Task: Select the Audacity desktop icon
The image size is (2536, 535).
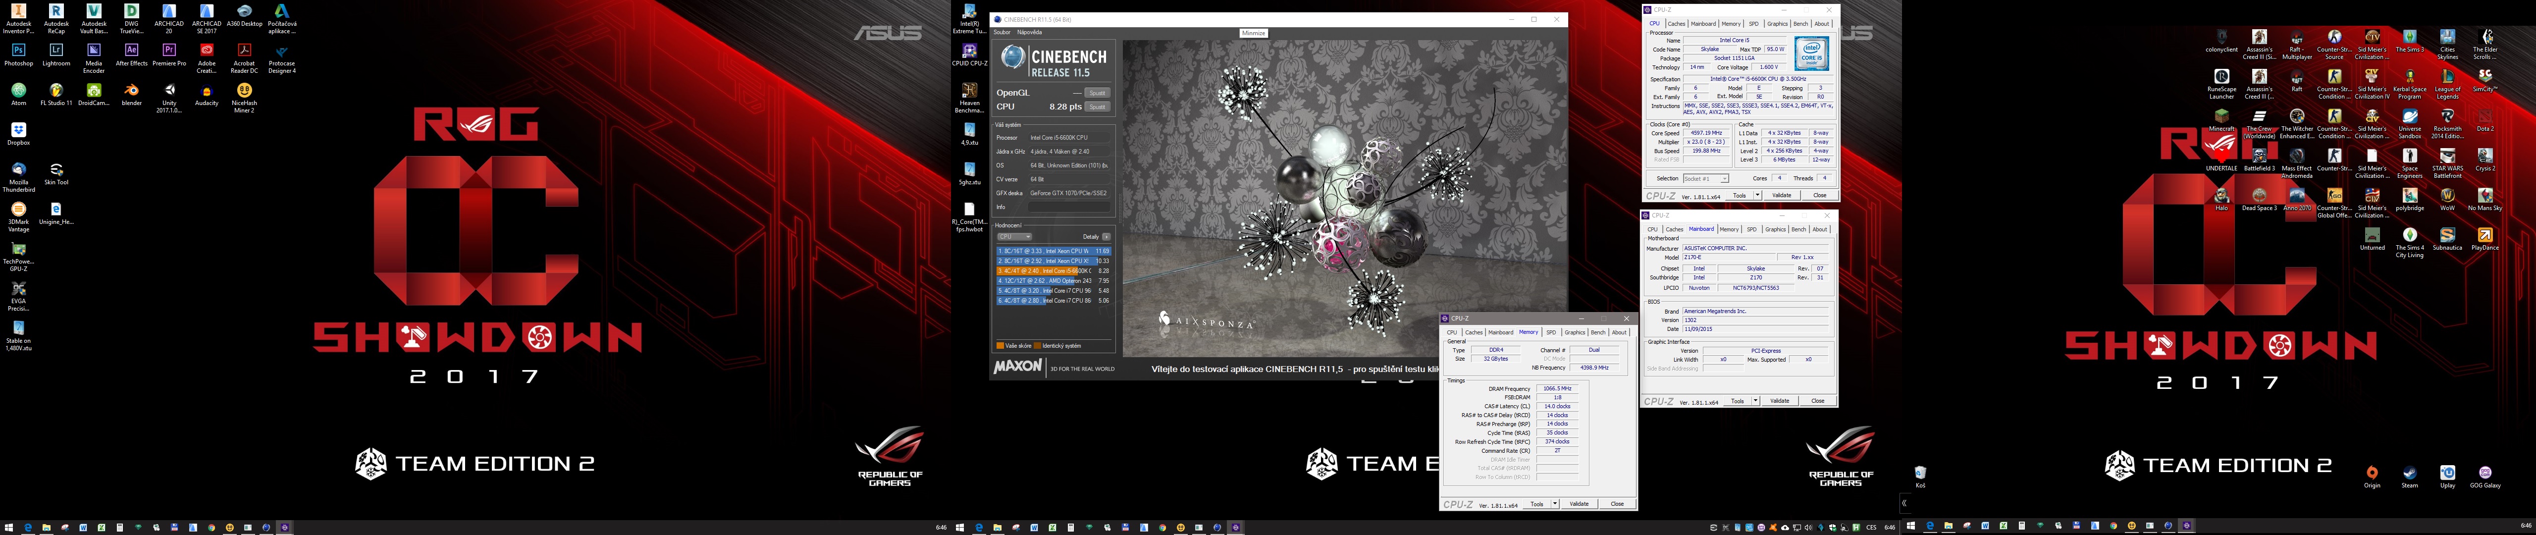Action: (x=207, y=95)
